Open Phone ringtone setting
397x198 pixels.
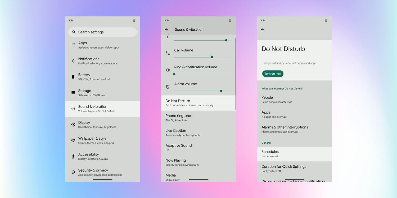pyautogui.click(x=198, y=118)
